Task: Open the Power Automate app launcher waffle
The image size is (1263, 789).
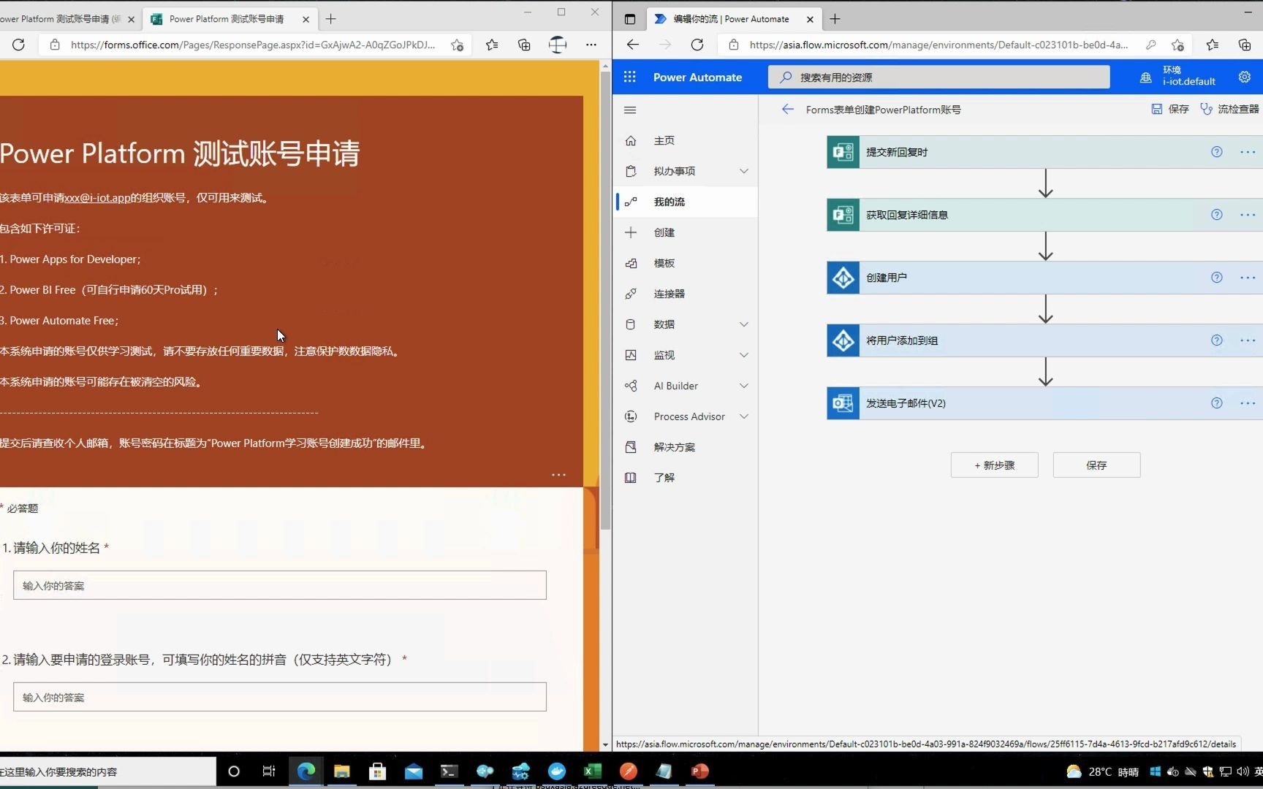Action: (629, 77)
